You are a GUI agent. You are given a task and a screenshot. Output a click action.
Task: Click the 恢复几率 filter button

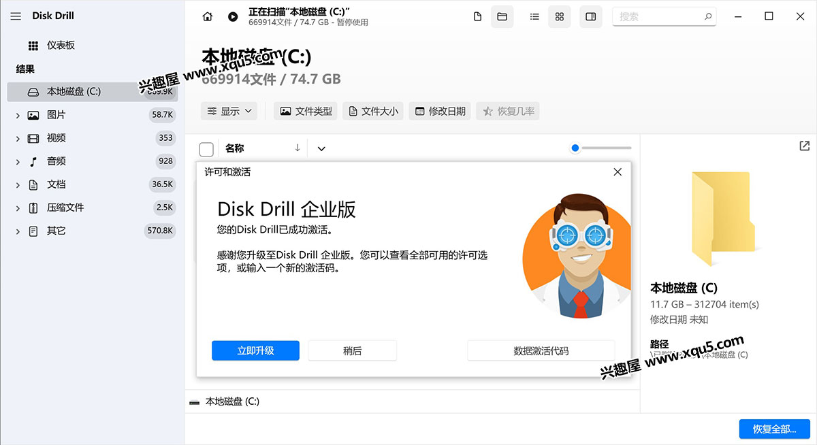[x=508, y=111]
